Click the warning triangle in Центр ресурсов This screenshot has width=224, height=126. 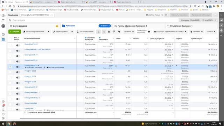57,26
